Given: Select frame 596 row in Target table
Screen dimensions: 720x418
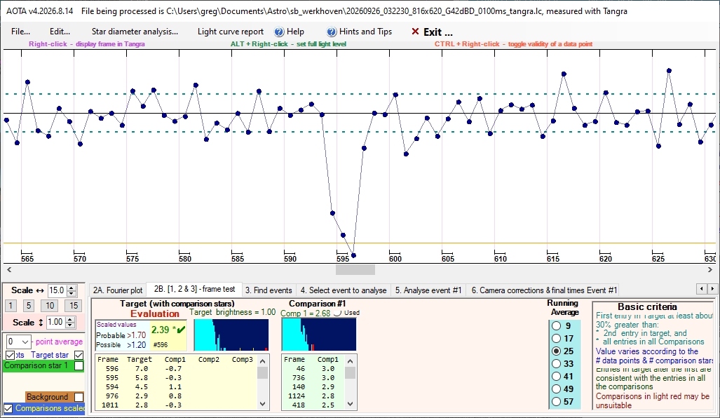Looking at the screenshot, I should (x=175, y=369).
